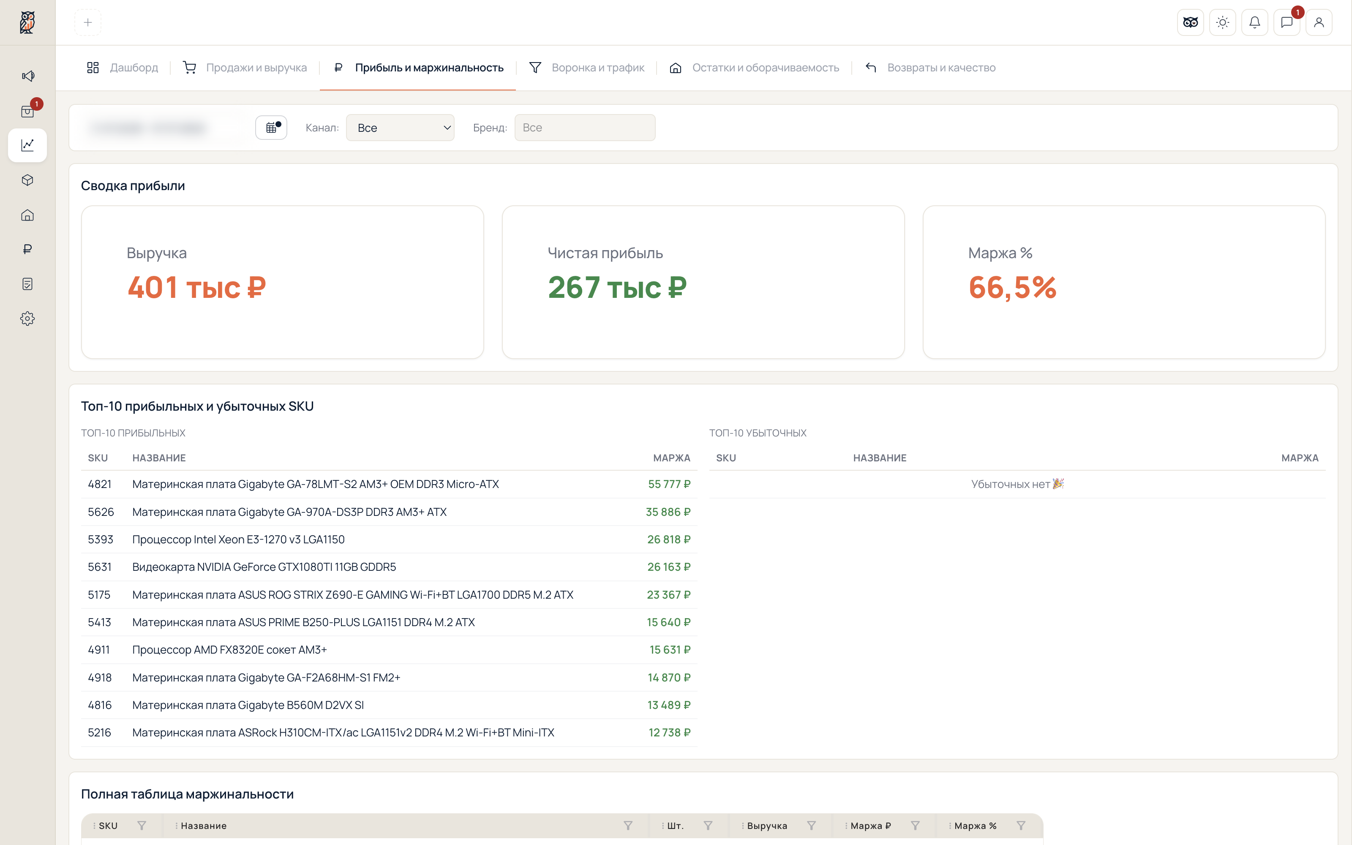The height and width of the screenshot is (845, 1352).
Task: Open the Маржа % column filter
Action: [1021, 826]
